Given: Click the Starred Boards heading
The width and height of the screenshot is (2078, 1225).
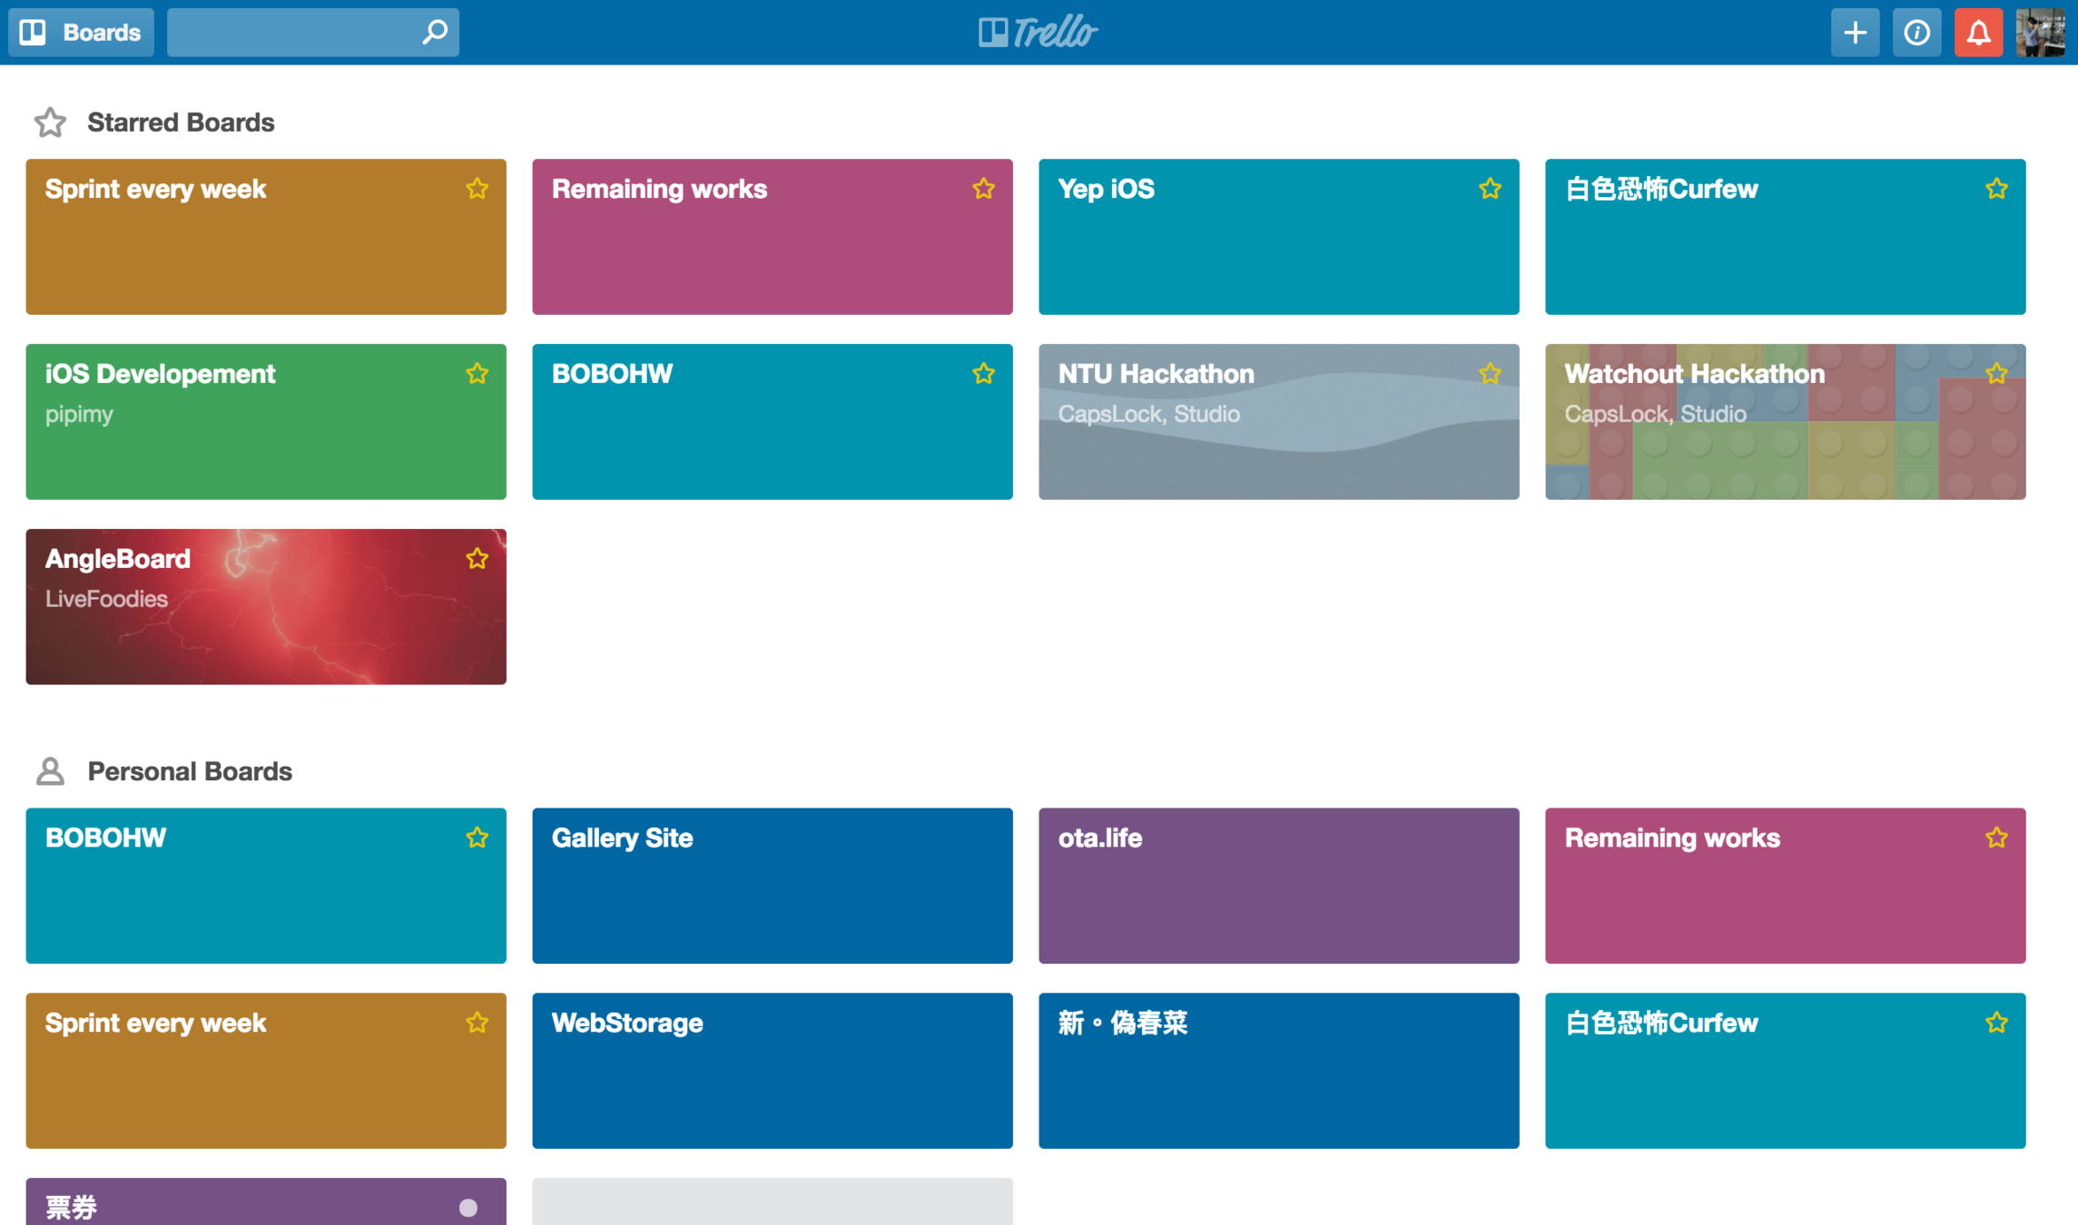Looking at the screenshot, I should click(180, 122).
